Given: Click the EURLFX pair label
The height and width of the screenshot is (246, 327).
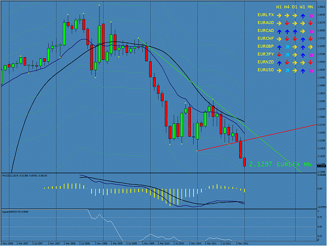Looking at the screenshot, I should click(x=266, y=15).
